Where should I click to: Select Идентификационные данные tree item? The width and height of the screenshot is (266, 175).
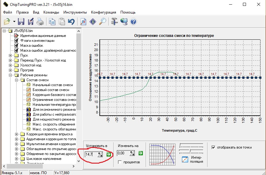point(43,36)
